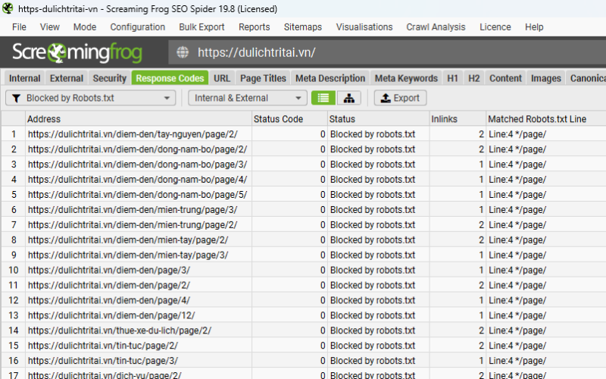The image size is (606, 379).
Task: Switch to the Meta Keywords tab
Action: [406, 78]
